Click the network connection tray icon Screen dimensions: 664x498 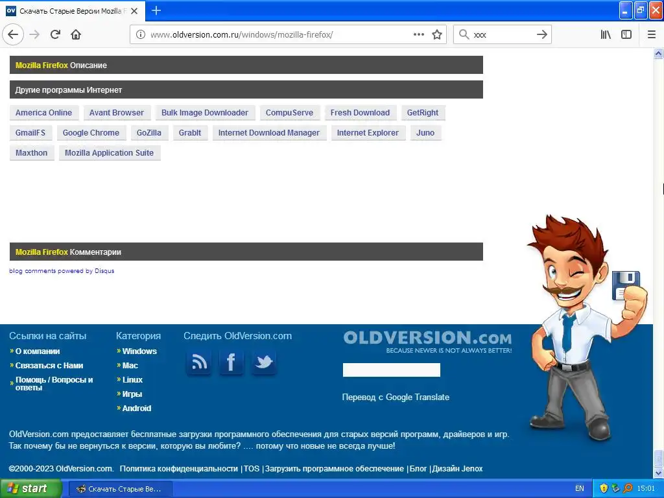pyautogui.click(x=615, y=488)
